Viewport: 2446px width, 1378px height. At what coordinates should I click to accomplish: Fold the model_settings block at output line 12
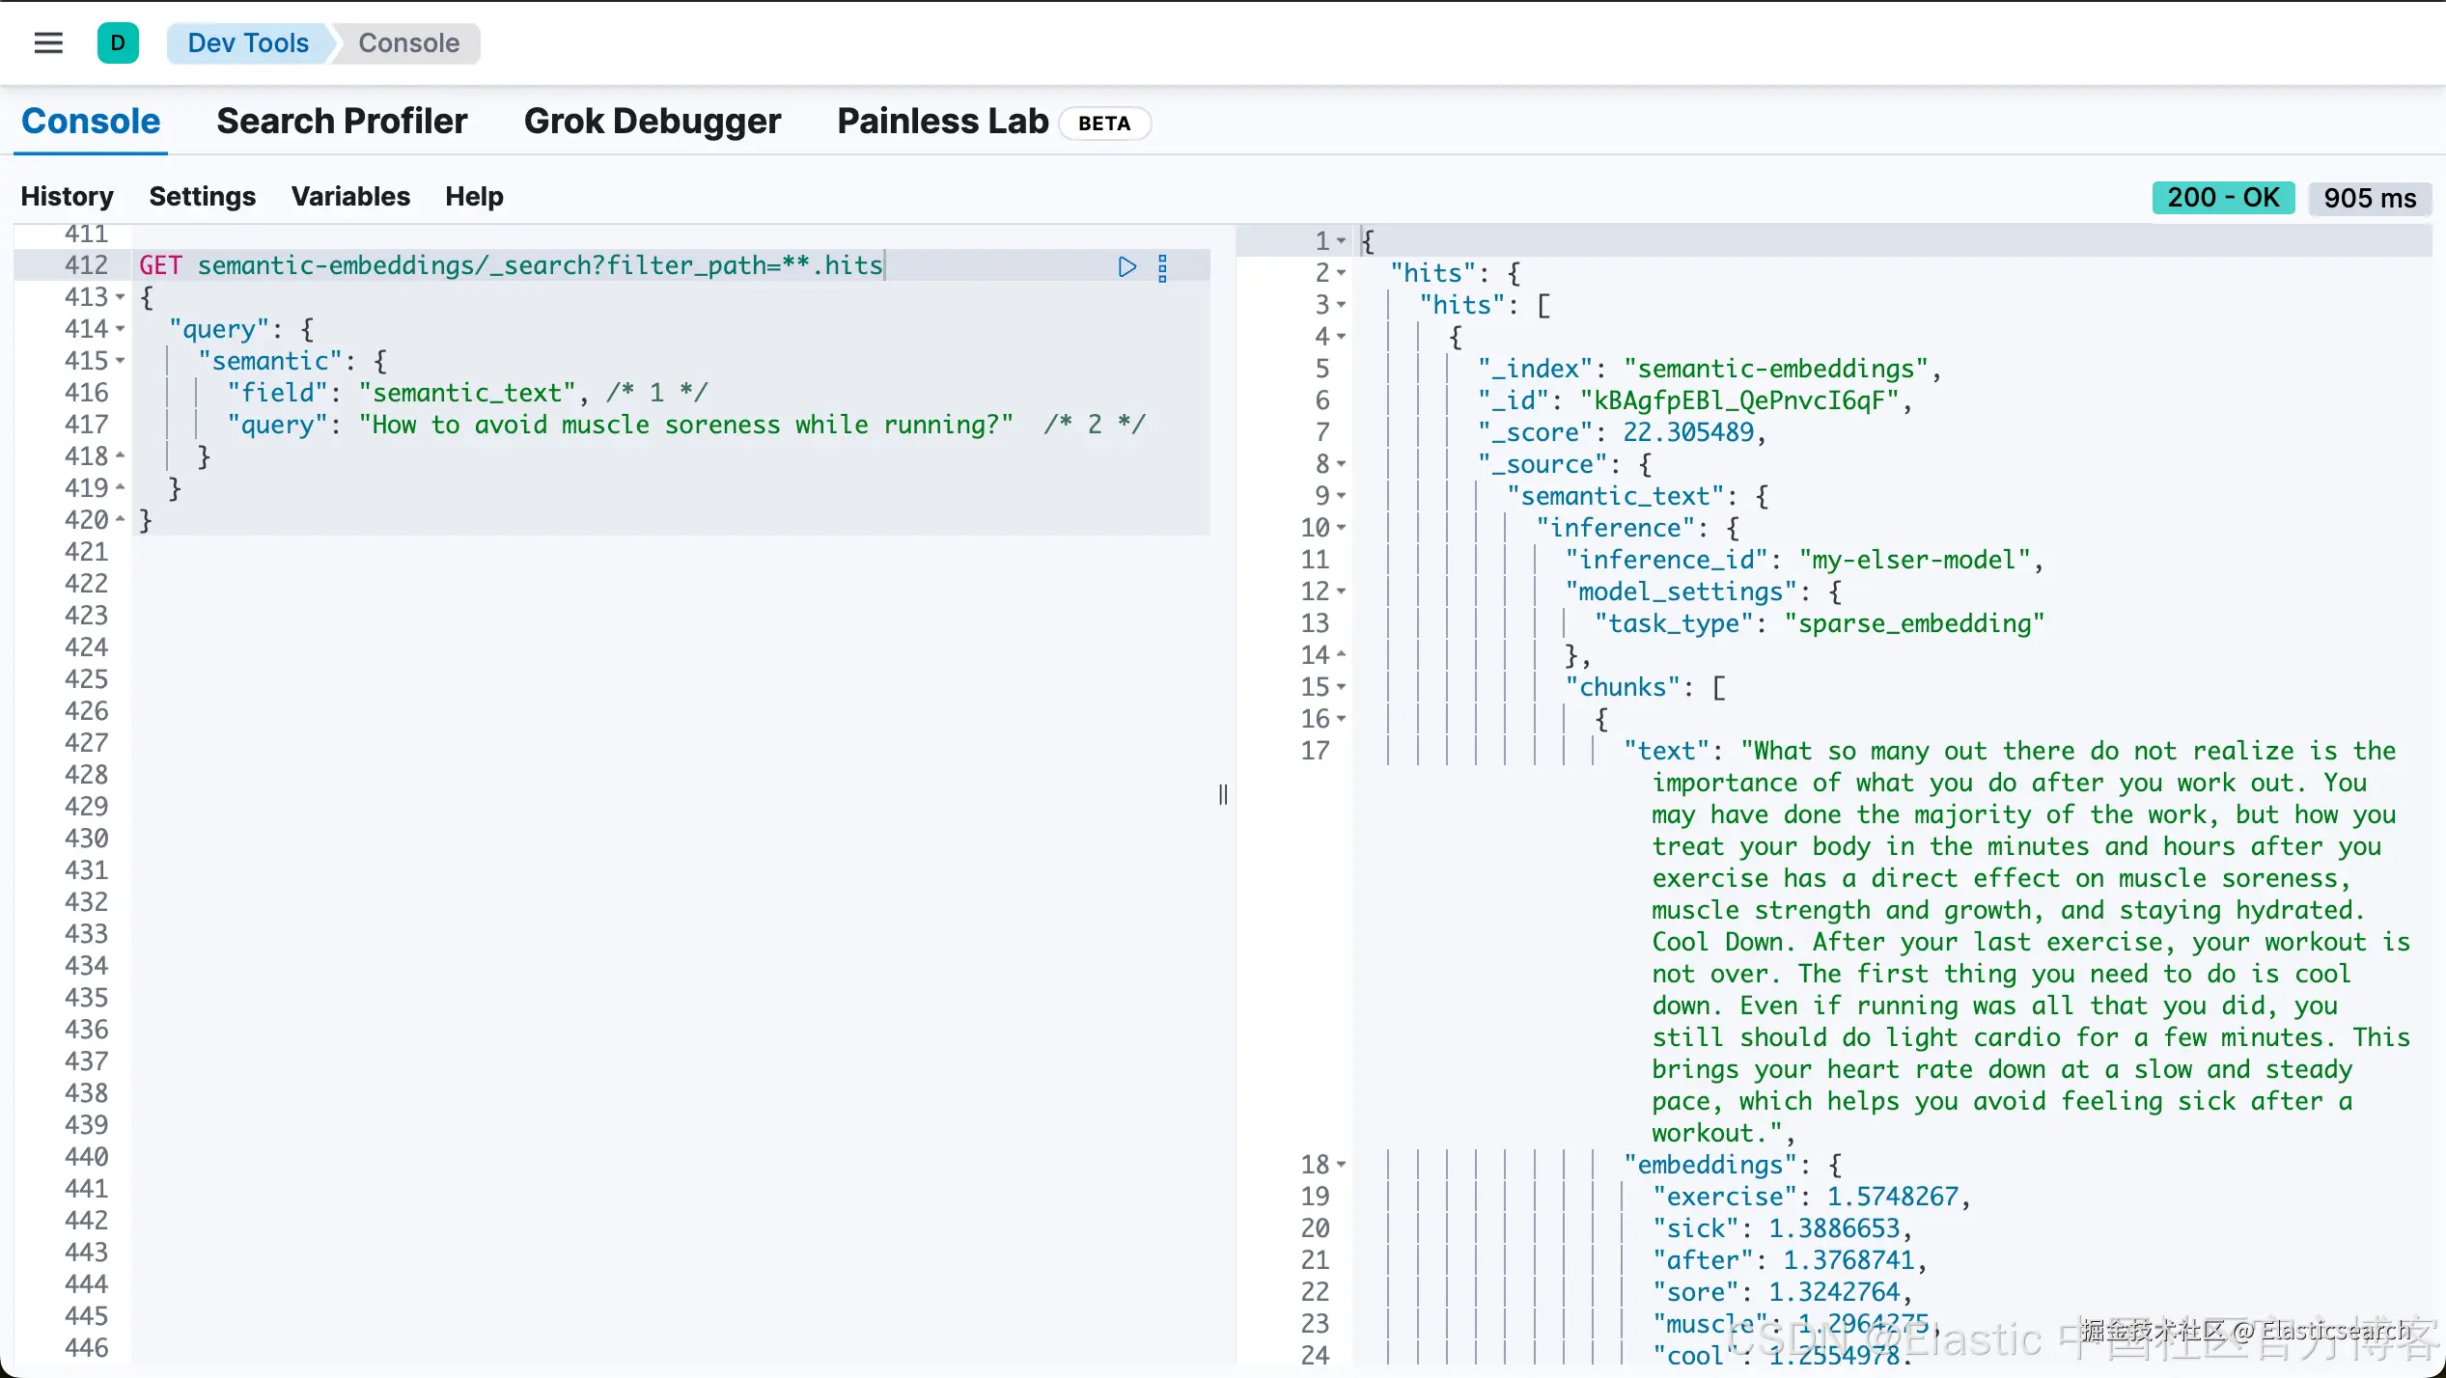(1342, 592)
